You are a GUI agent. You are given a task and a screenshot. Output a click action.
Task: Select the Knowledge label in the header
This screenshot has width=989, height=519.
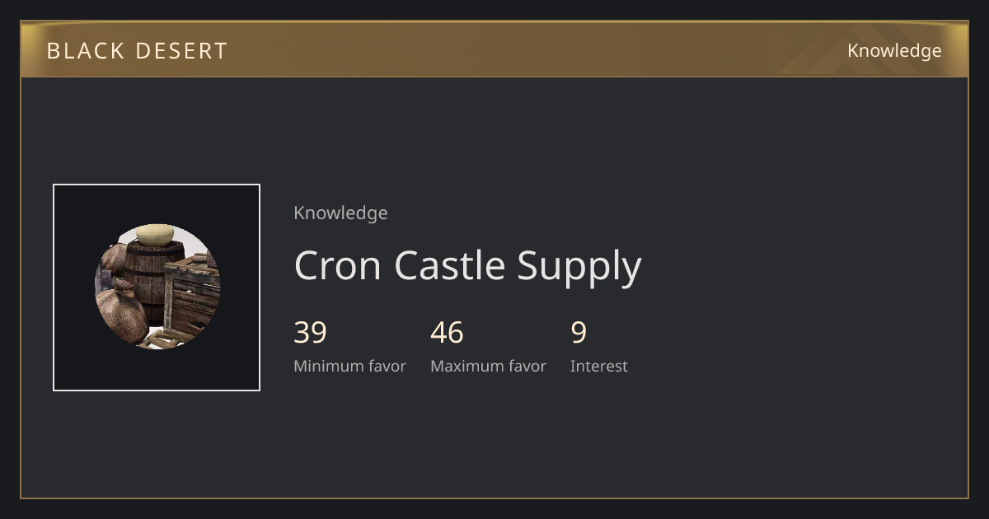click(894, 51)
